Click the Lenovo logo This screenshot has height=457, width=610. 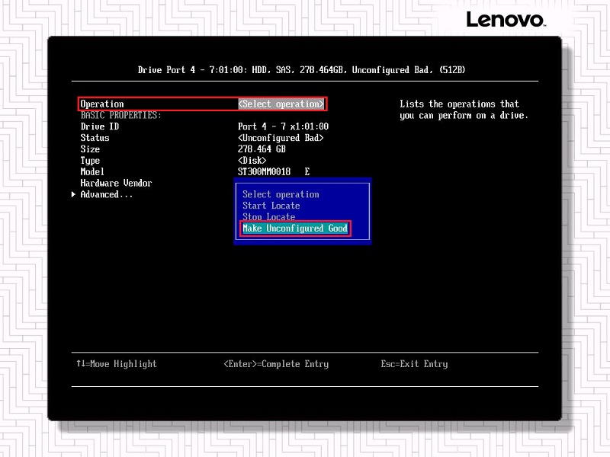tap(504, 21)
